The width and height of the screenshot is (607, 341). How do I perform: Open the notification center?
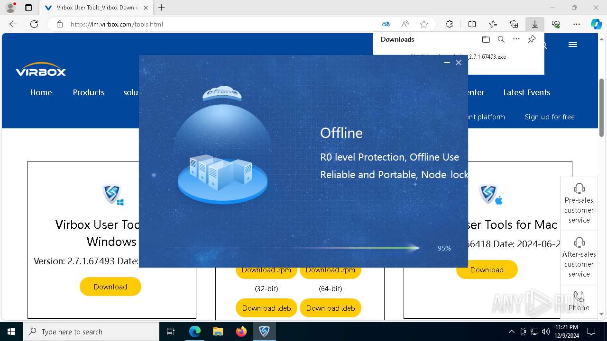[591, 332]
